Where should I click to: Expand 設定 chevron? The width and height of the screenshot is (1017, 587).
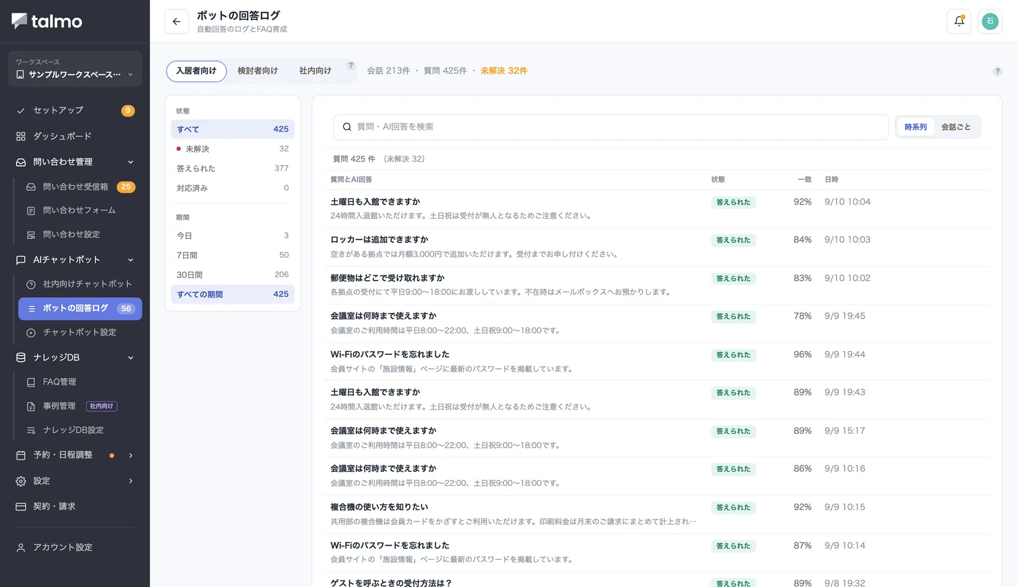(x=130, y=481)
